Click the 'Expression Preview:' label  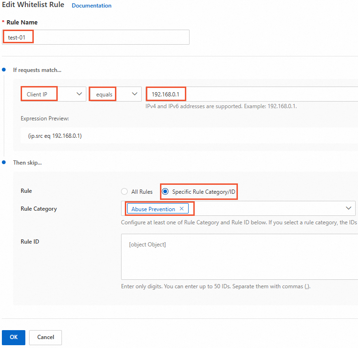pyautogui.click(x=45, y=119)
